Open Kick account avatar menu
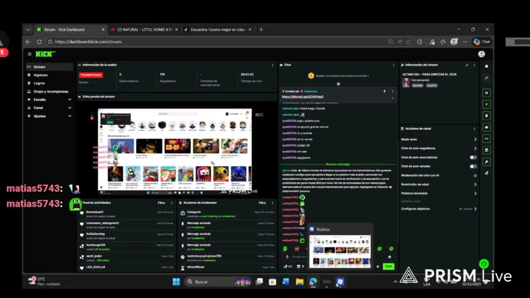This screenshot has width=530, height=298. (482, 54)
